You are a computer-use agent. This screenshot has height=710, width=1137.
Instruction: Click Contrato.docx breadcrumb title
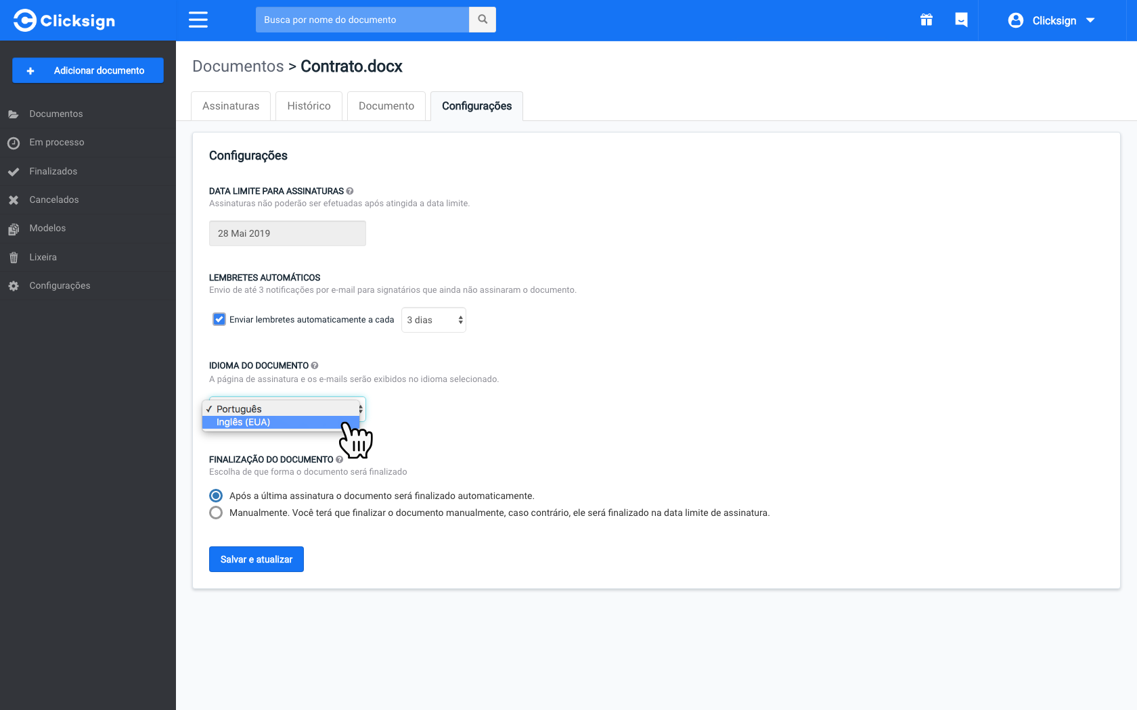(351, 66)
